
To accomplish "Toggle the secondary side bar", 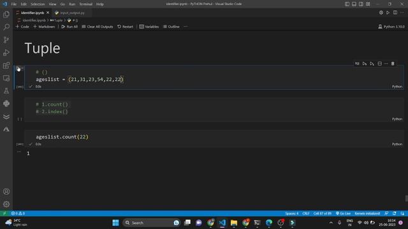I will pos(361,4).
